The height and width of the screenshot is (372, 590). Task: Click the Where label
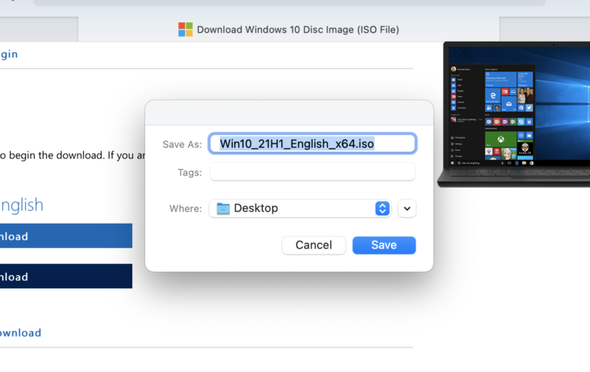[x=185, y=208]
